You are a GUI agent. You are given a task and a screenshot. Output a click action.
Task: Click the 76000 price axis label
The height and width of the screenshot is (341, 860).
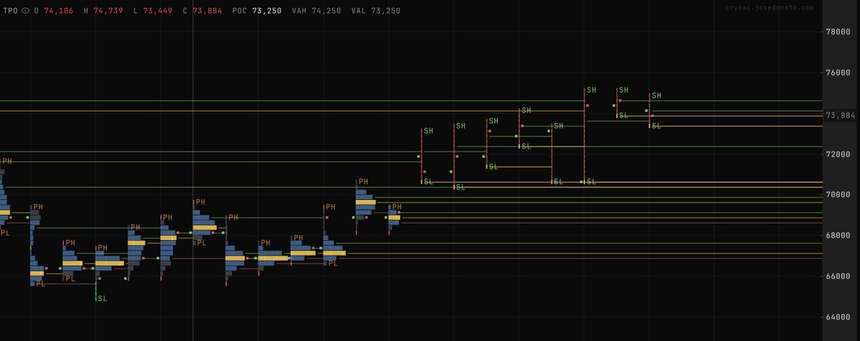pos(838,72)
